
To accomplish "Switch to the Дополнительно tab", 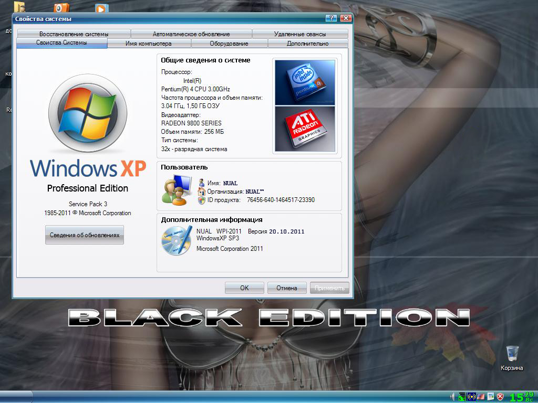I will click(308, 44).
